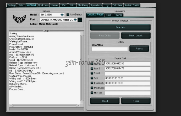
Task: Click the logs horizontal scrollbar thumb
Action: pyautogui.click(x=45, y=106)
